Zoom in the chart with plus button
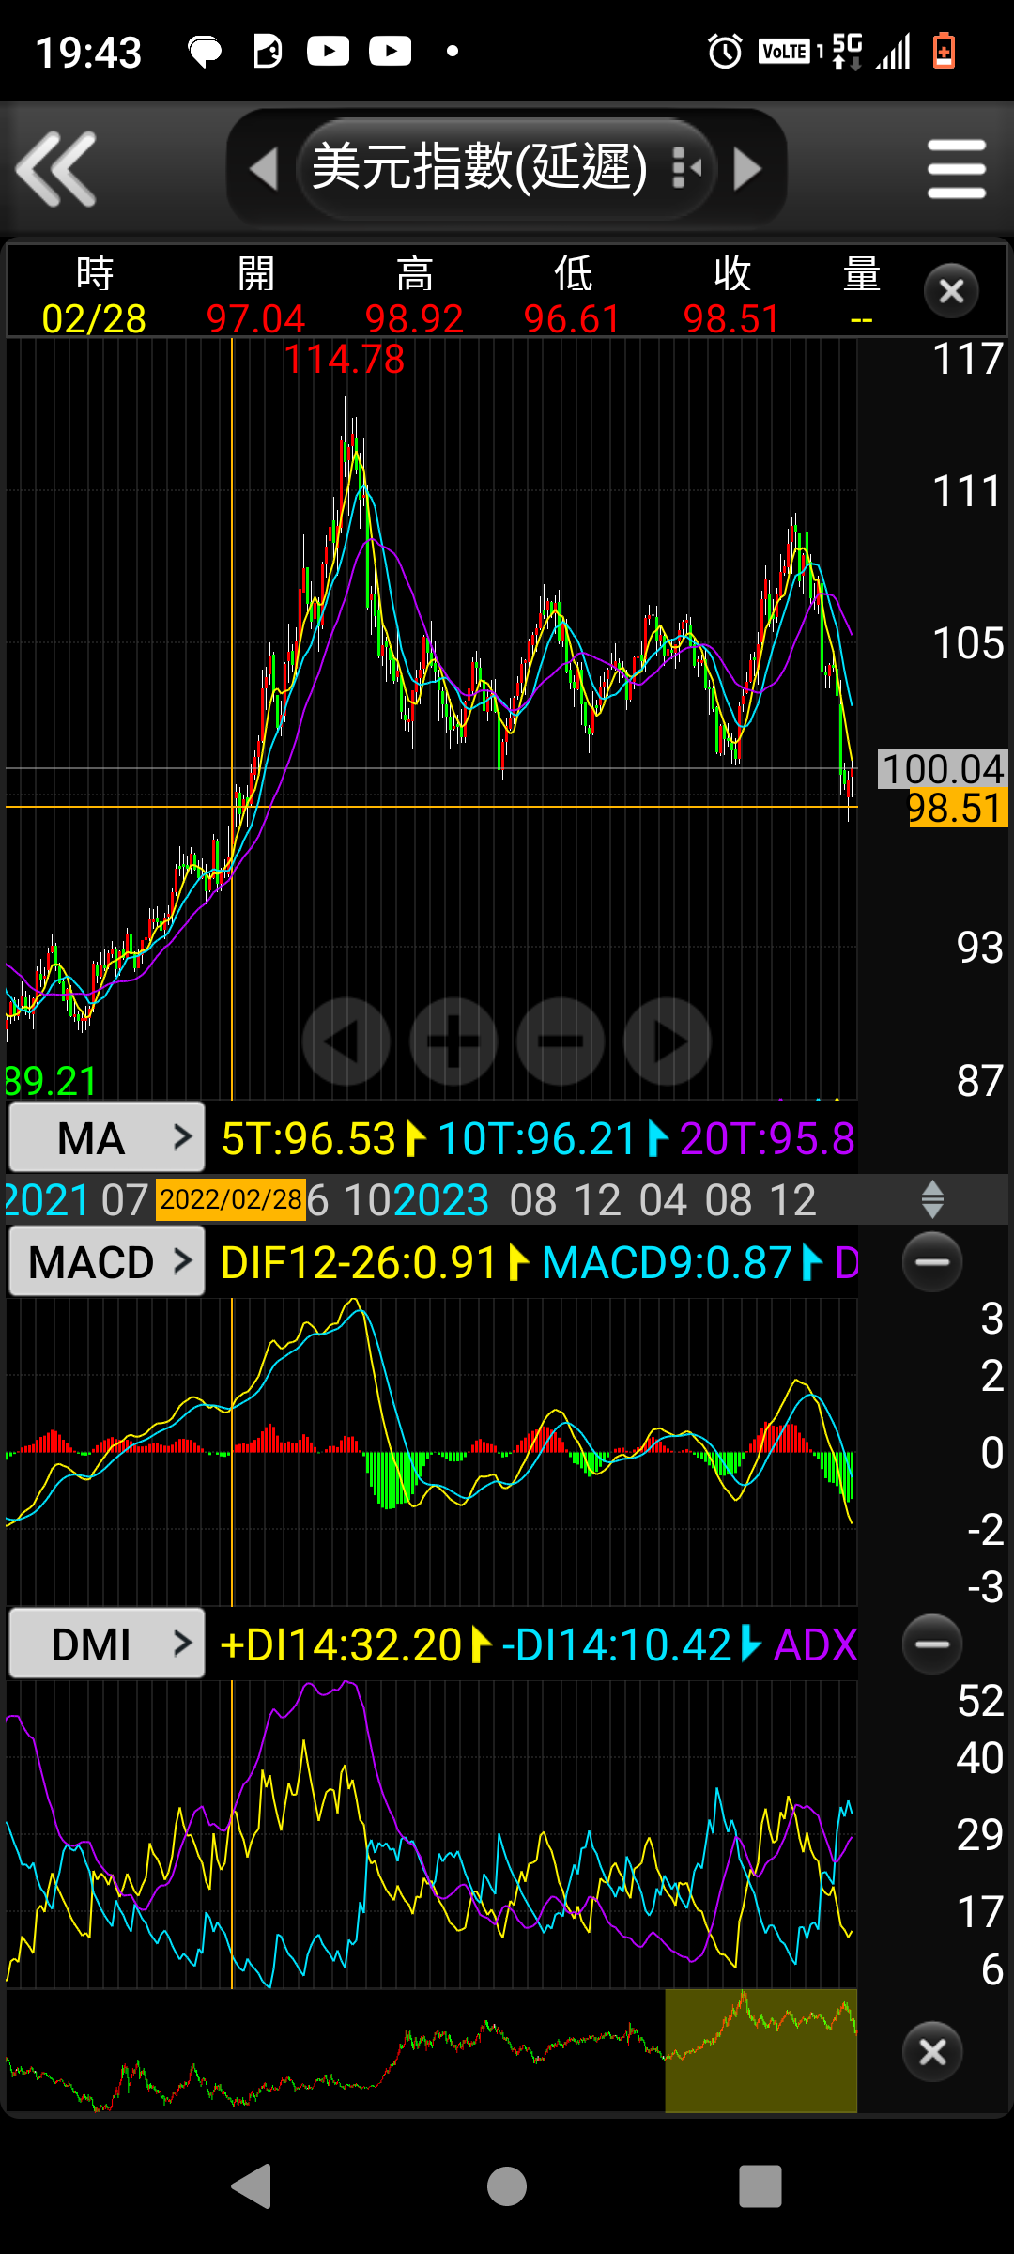This screenshot has width=1014, height=2254. click(x=453, y=1042)
